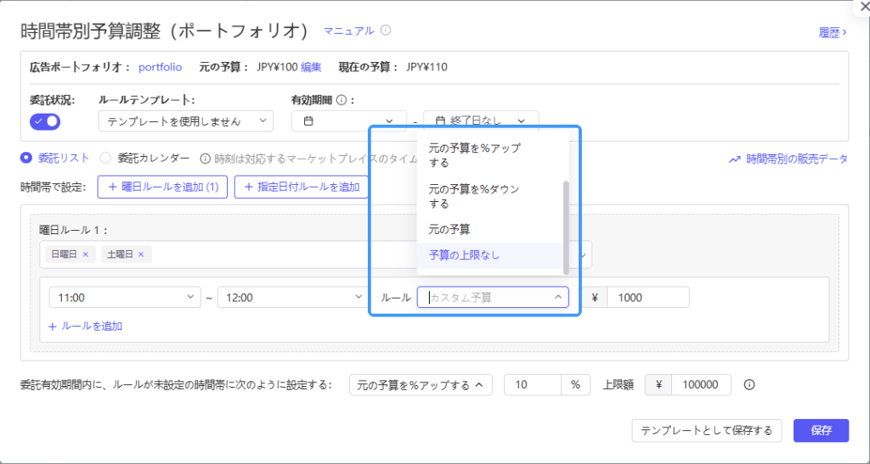Viewport: 870px width, 464px height.
Task: Click the info icon before 時刻は対応する note
Action: (206, 159)
